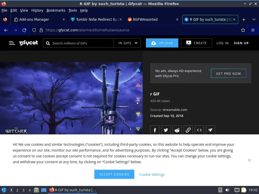Expand the list all tabs chevron

click(254, 19)
